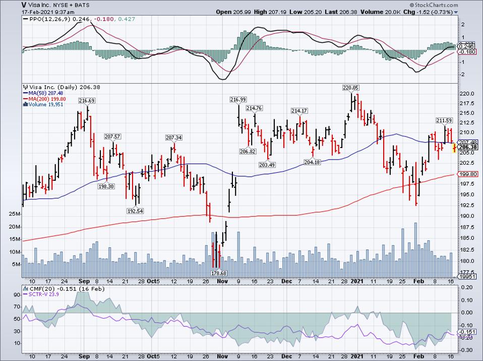This screenshot has width=483, height=361.
Task: Click the 17-Feb-2021 9:37am timestamp
Action: click(x=48, y=12)
